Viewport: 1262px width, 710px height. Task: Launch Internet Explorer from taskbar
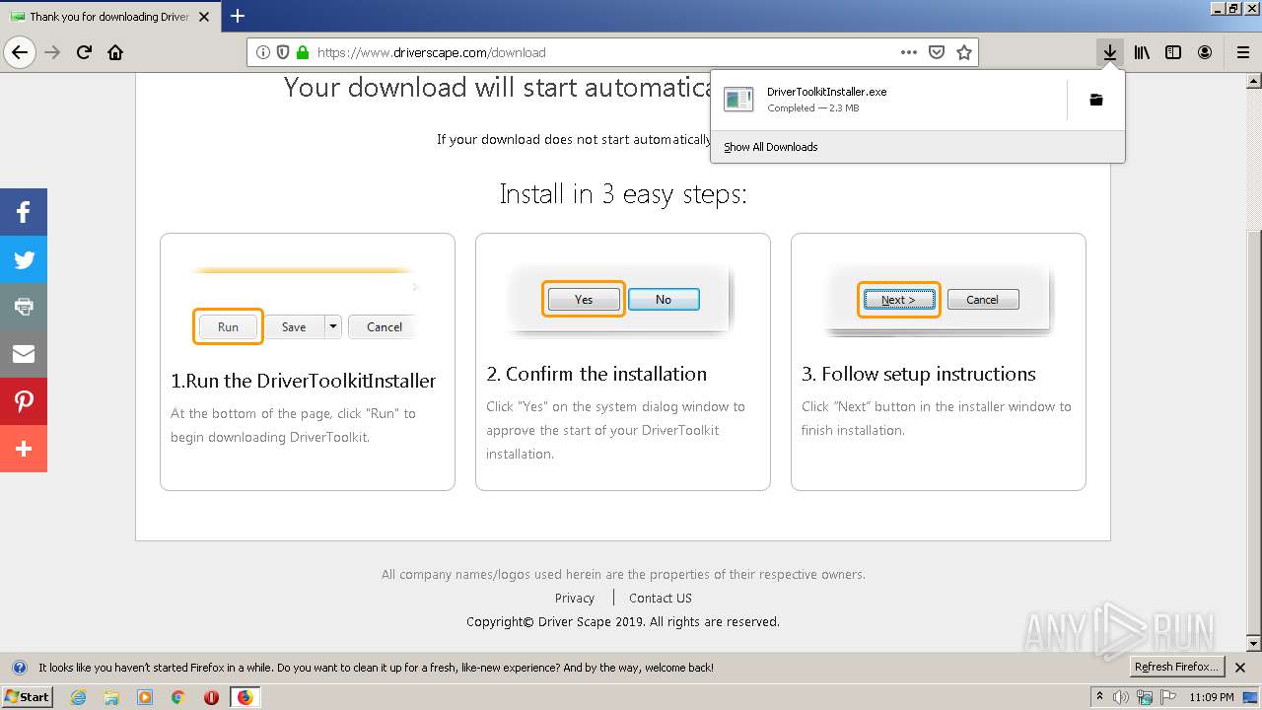[79, 697]
